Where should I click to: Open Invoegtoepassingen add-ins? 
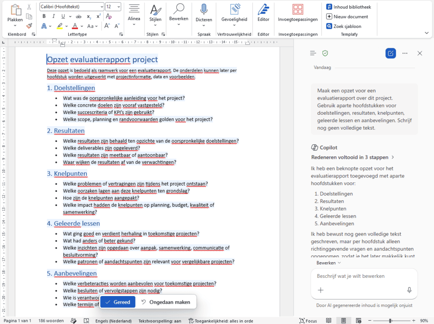(x=298, y=13)
